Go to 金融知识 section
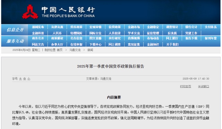222x129 pixels. pyautogui.click(x=153, y=45)
